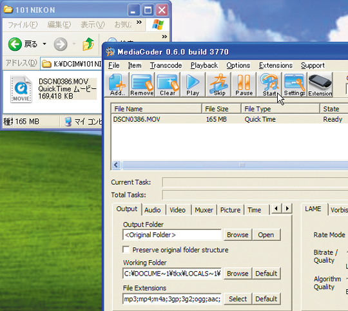Toggle Preserve original folder structure checkbox
The width and height of the screenshot is (348, 311).
pos(126,250)
